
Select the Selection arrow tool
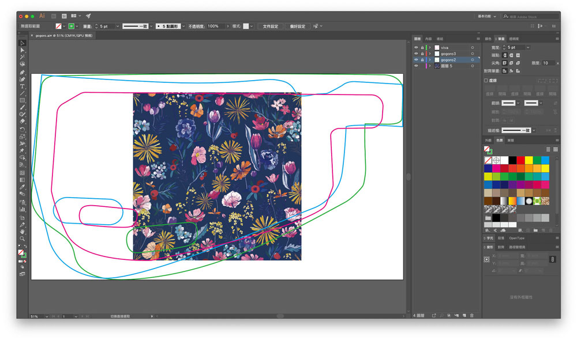23,43
